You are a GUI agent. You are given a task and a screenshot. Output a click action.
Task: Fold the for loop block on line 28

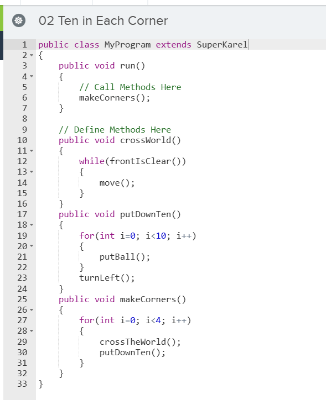(x=32, y=331)
